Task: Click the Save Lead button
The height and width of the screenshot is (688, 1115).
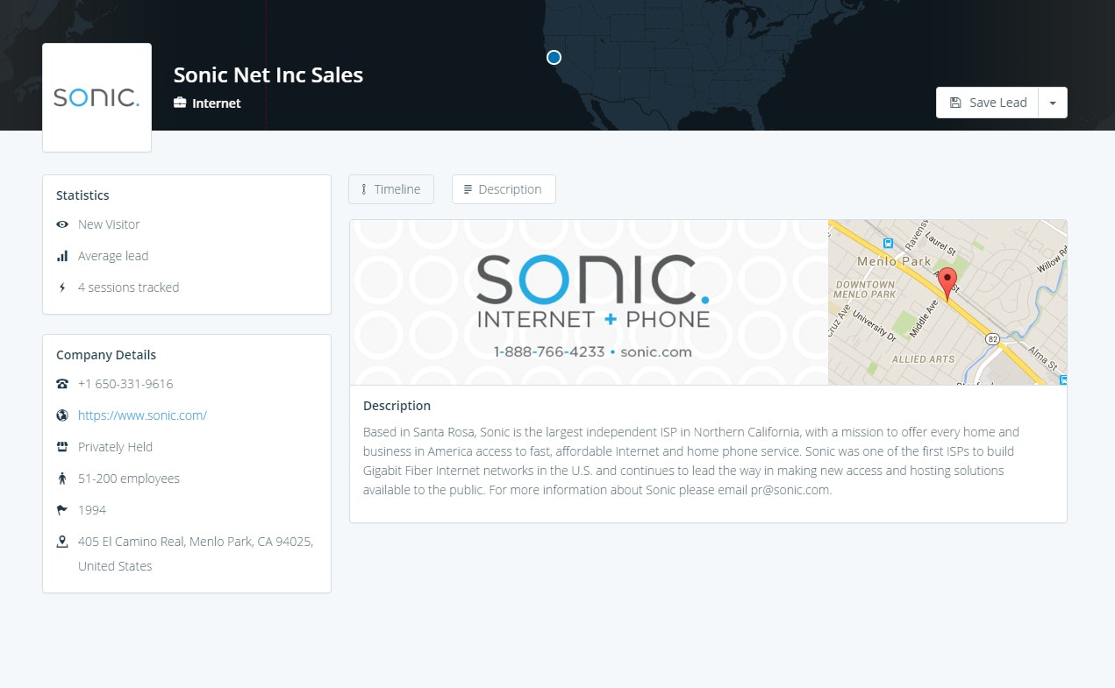Action: [x=986, y=102]
